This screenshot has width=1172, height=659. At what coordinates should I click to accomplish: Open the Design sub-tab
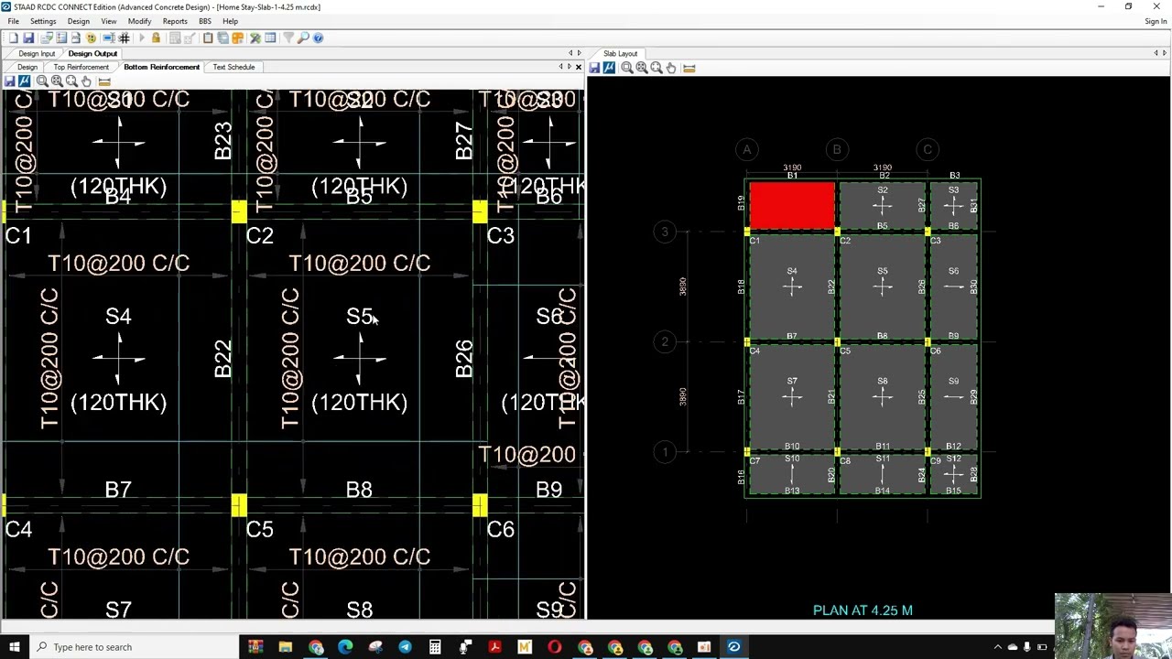27,67
